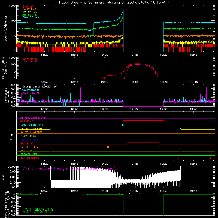218x218 pixels.
Task: Click the HESSI Observing Summary title text
Action: (115, 2)
